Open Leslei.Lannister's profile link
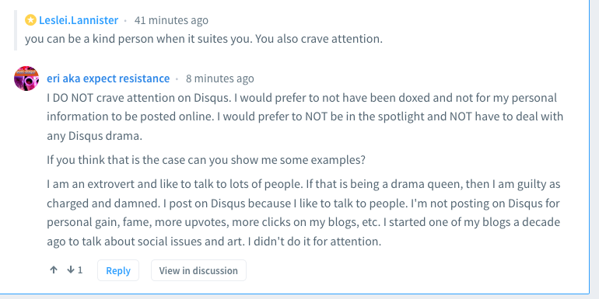Viewport: 599px width, 299px height. coord(79,20)
